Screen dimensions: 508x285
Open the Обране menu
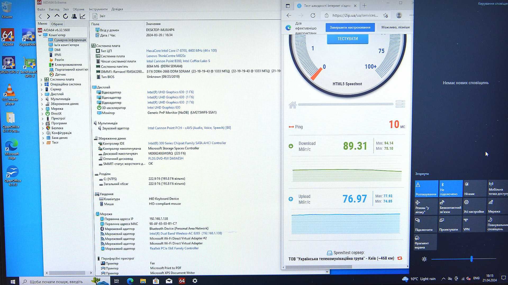[79, 9]
